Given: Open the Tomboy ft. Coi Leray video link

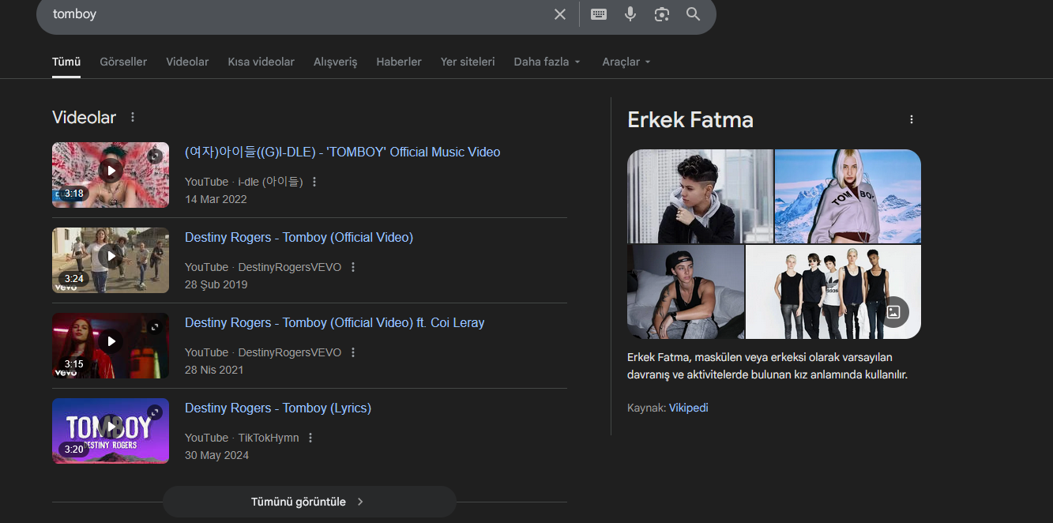Looking at the screenshot, I should pyautogui.click(x=334, y=323).
